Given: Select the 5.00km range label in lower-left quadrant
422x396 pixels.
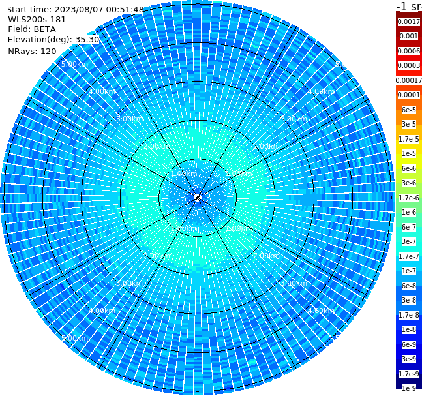Looking at the screenshot, I should [74, 338].
